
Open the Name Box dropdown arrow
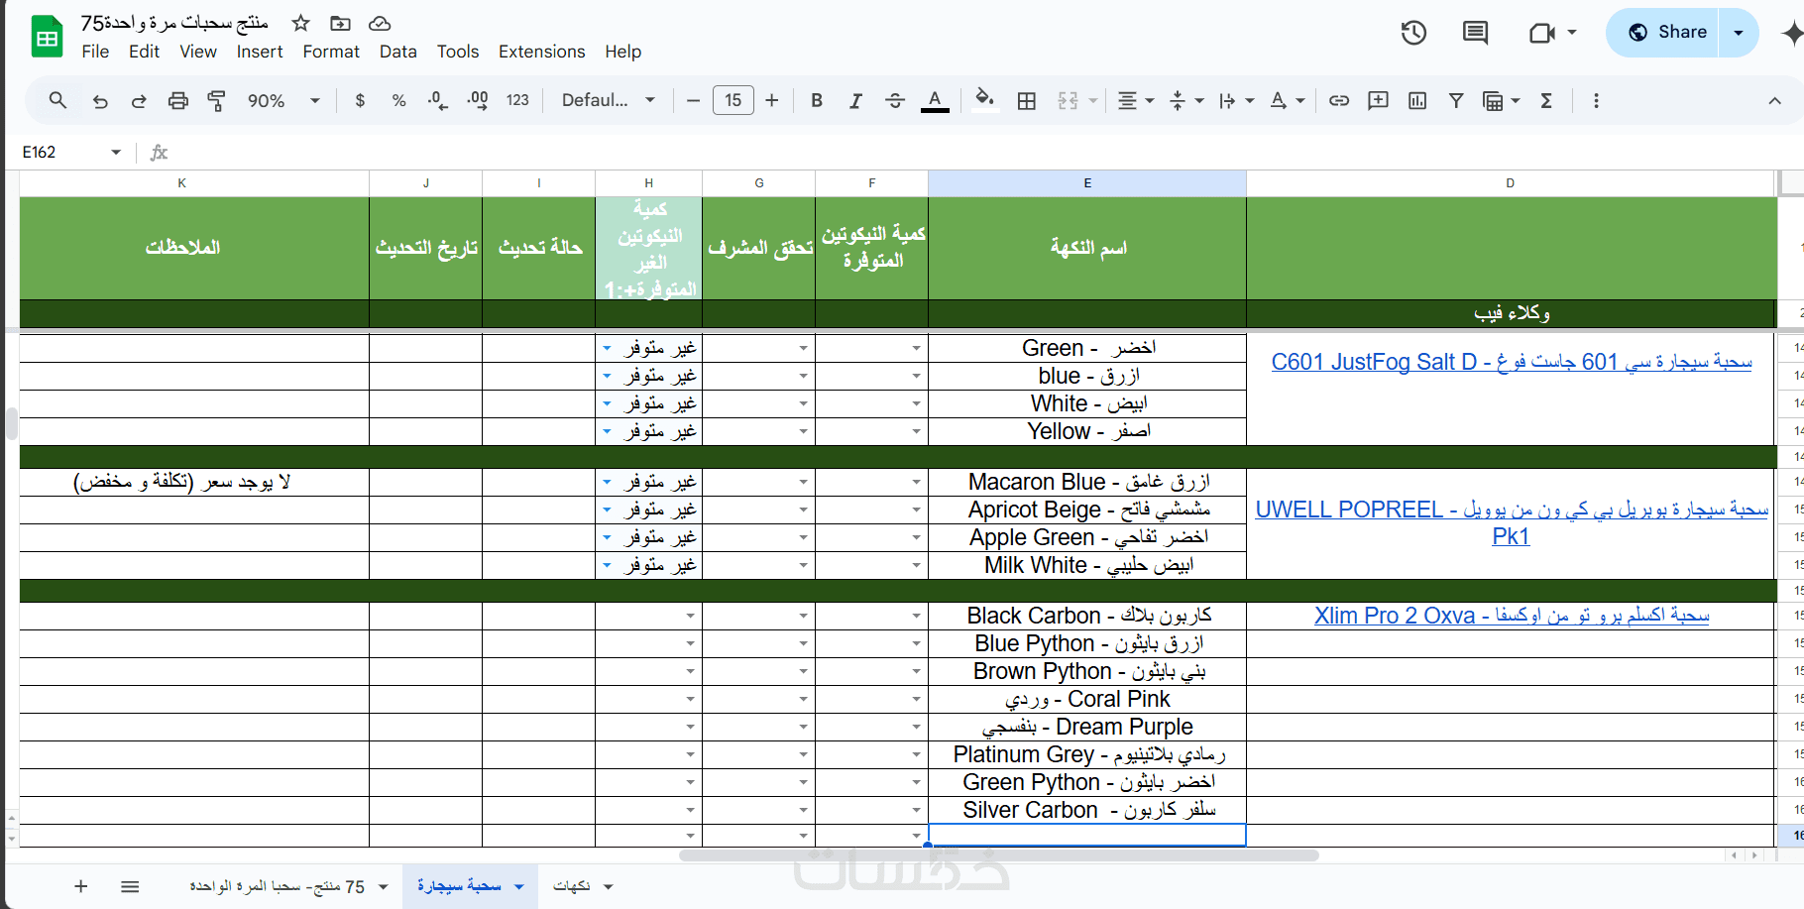[x=116, y=152]
